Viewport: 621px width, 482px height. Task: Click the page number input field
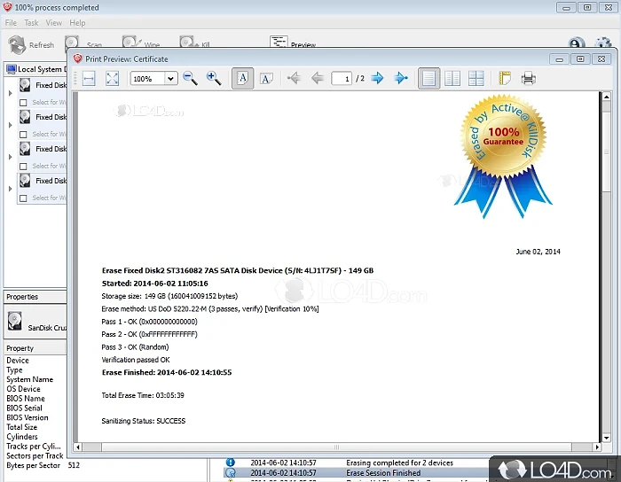342,79
